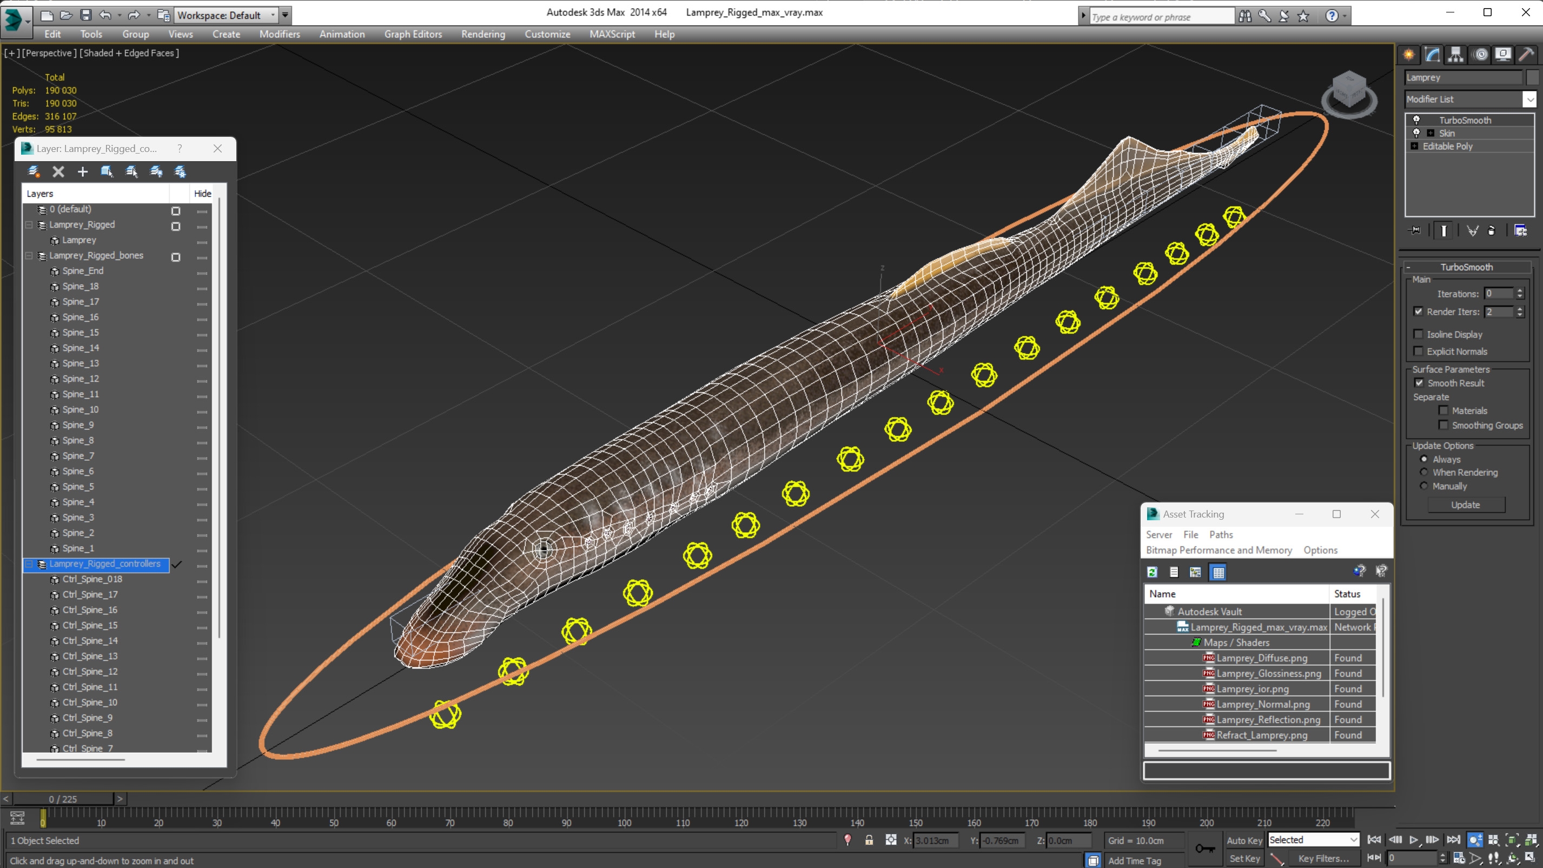
Task: Select table view icon in Asset Tracking
Action: [x=1218, y=572]
